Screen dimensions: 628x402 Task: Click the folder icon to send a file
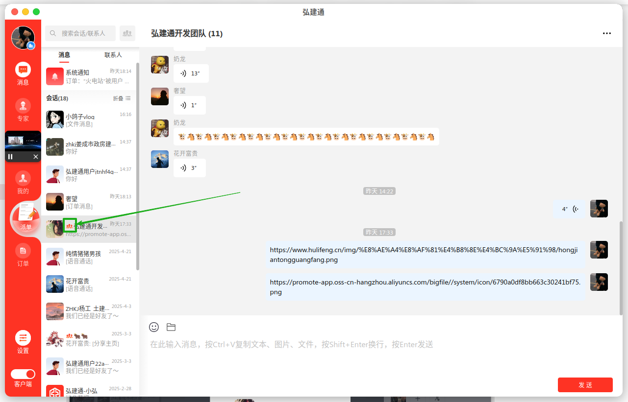tap(171, 327)
